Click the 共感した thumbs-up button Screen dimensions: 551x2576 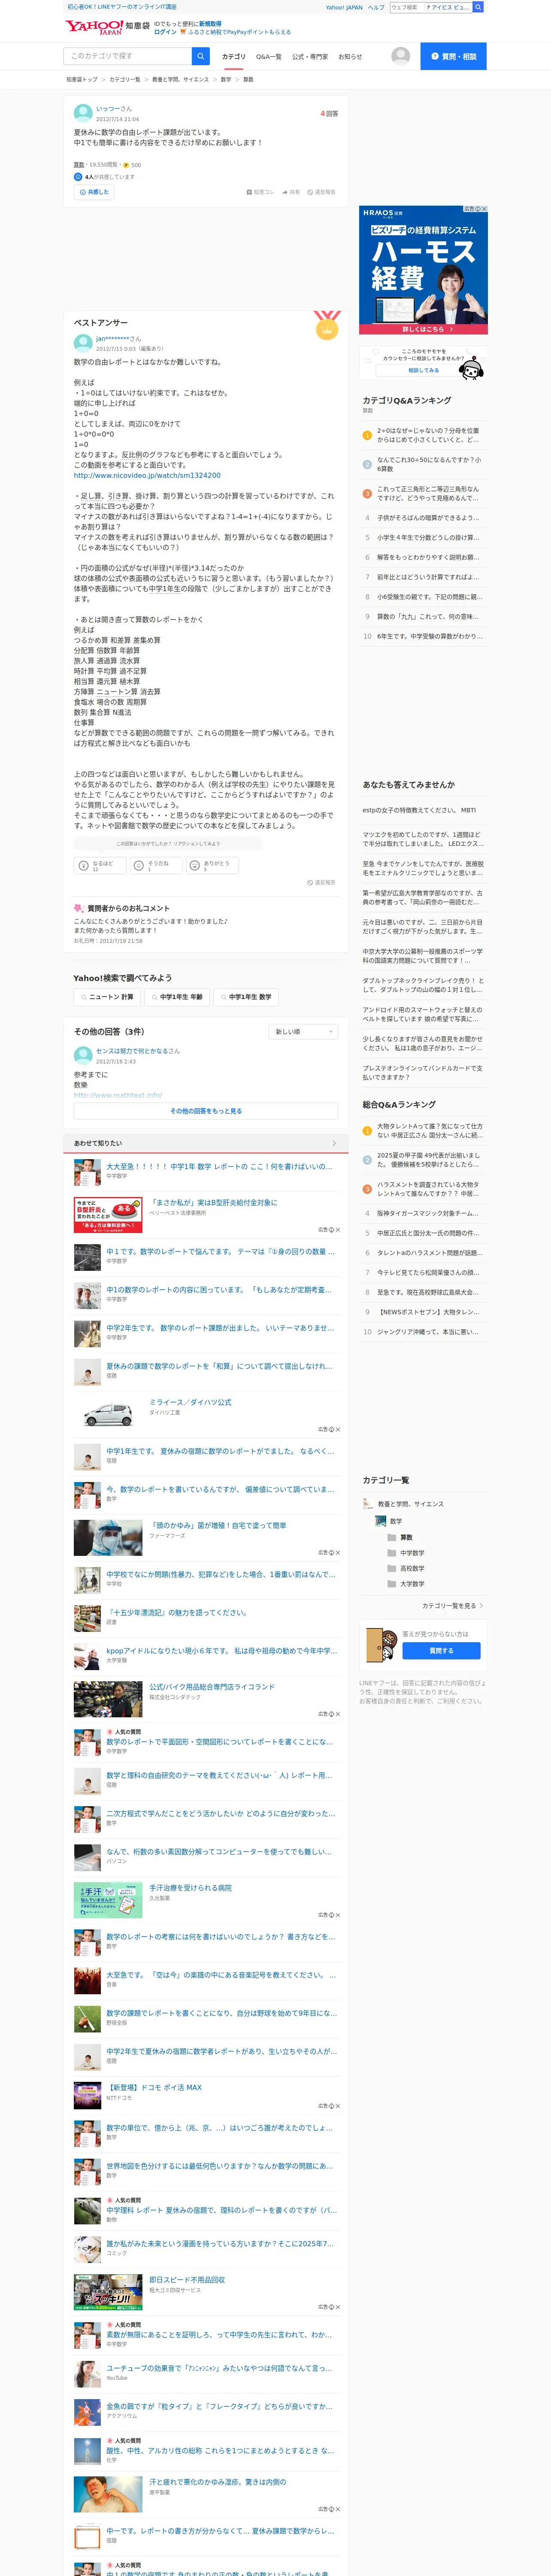click(94, 192)
